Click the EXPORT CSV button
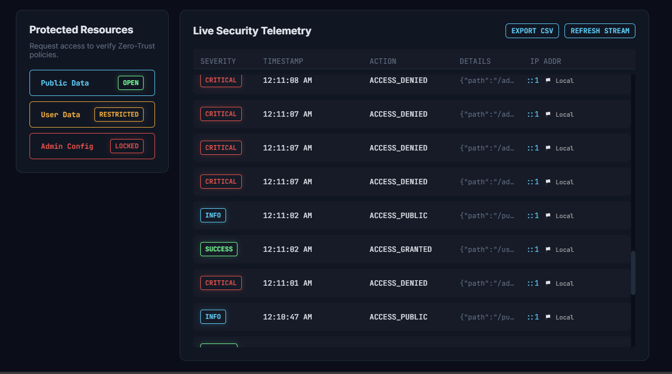The image size is (672, 374). click(532, 31)
